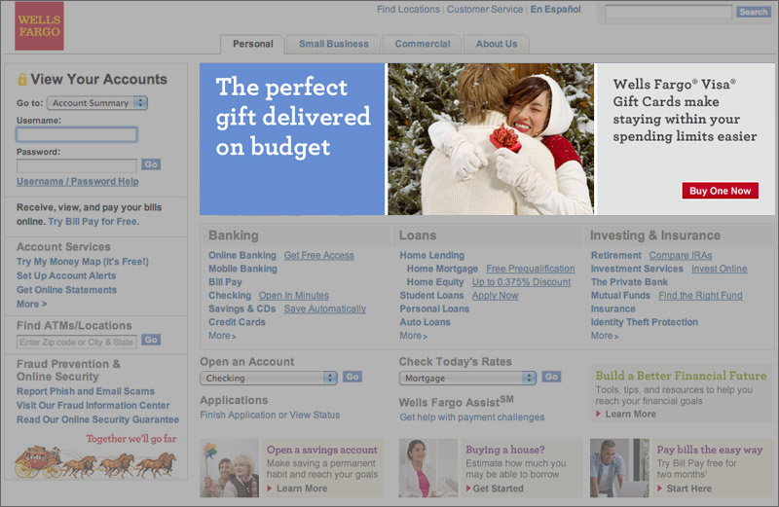
Task: Expand the Open an Account Checking dropdown
Action: 269,378
